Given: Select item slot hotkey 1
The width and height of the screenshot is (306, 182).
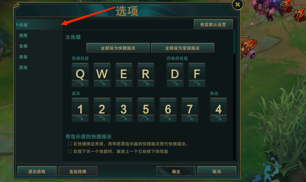Looking at the screenshot, I should [80, 106].
